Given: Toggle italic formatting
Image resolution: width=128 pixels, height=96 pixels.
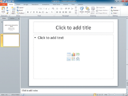Looking at the screenshot, I should tap(31, 12).
